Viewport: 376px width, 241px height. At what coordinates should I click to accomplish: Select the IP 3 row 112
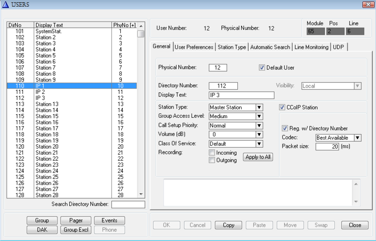(x=72, y=98)
